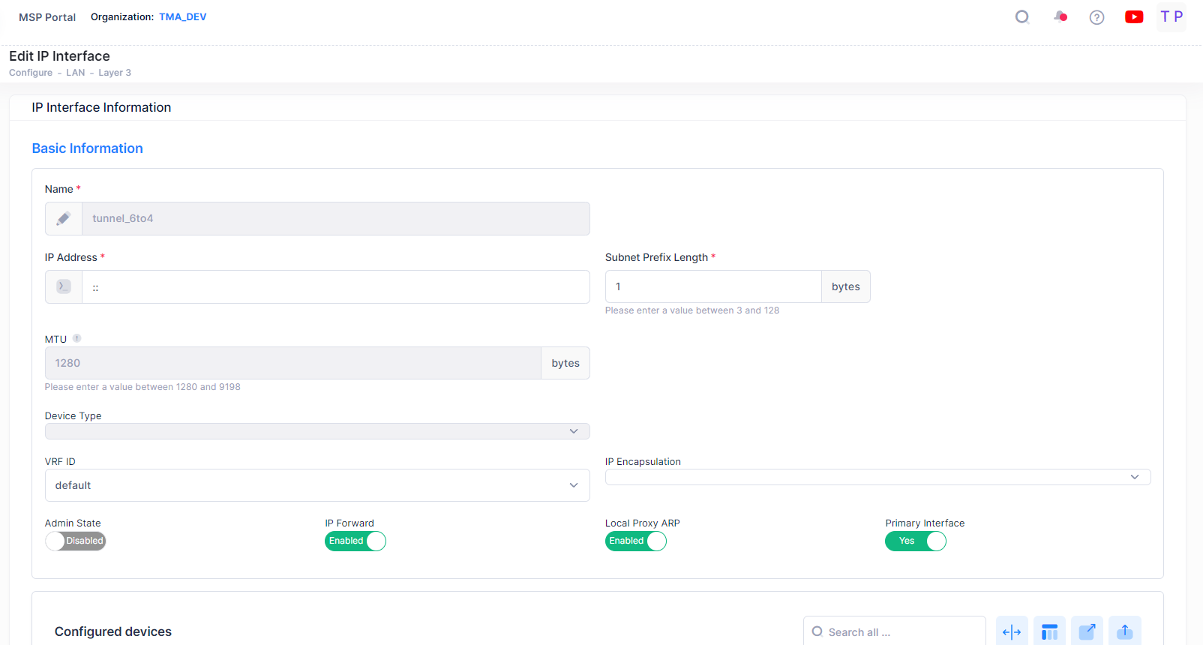Open the TP user profile avatar
The height and width of the screenshot is (645, 1203).
(1171, 16)
